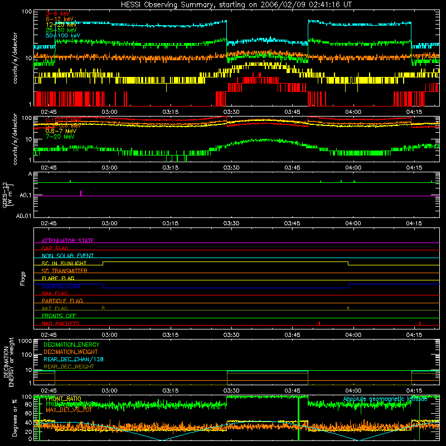
Task: Select the yellow 12-25 keV legend label
Action: [x=61, y=25]
